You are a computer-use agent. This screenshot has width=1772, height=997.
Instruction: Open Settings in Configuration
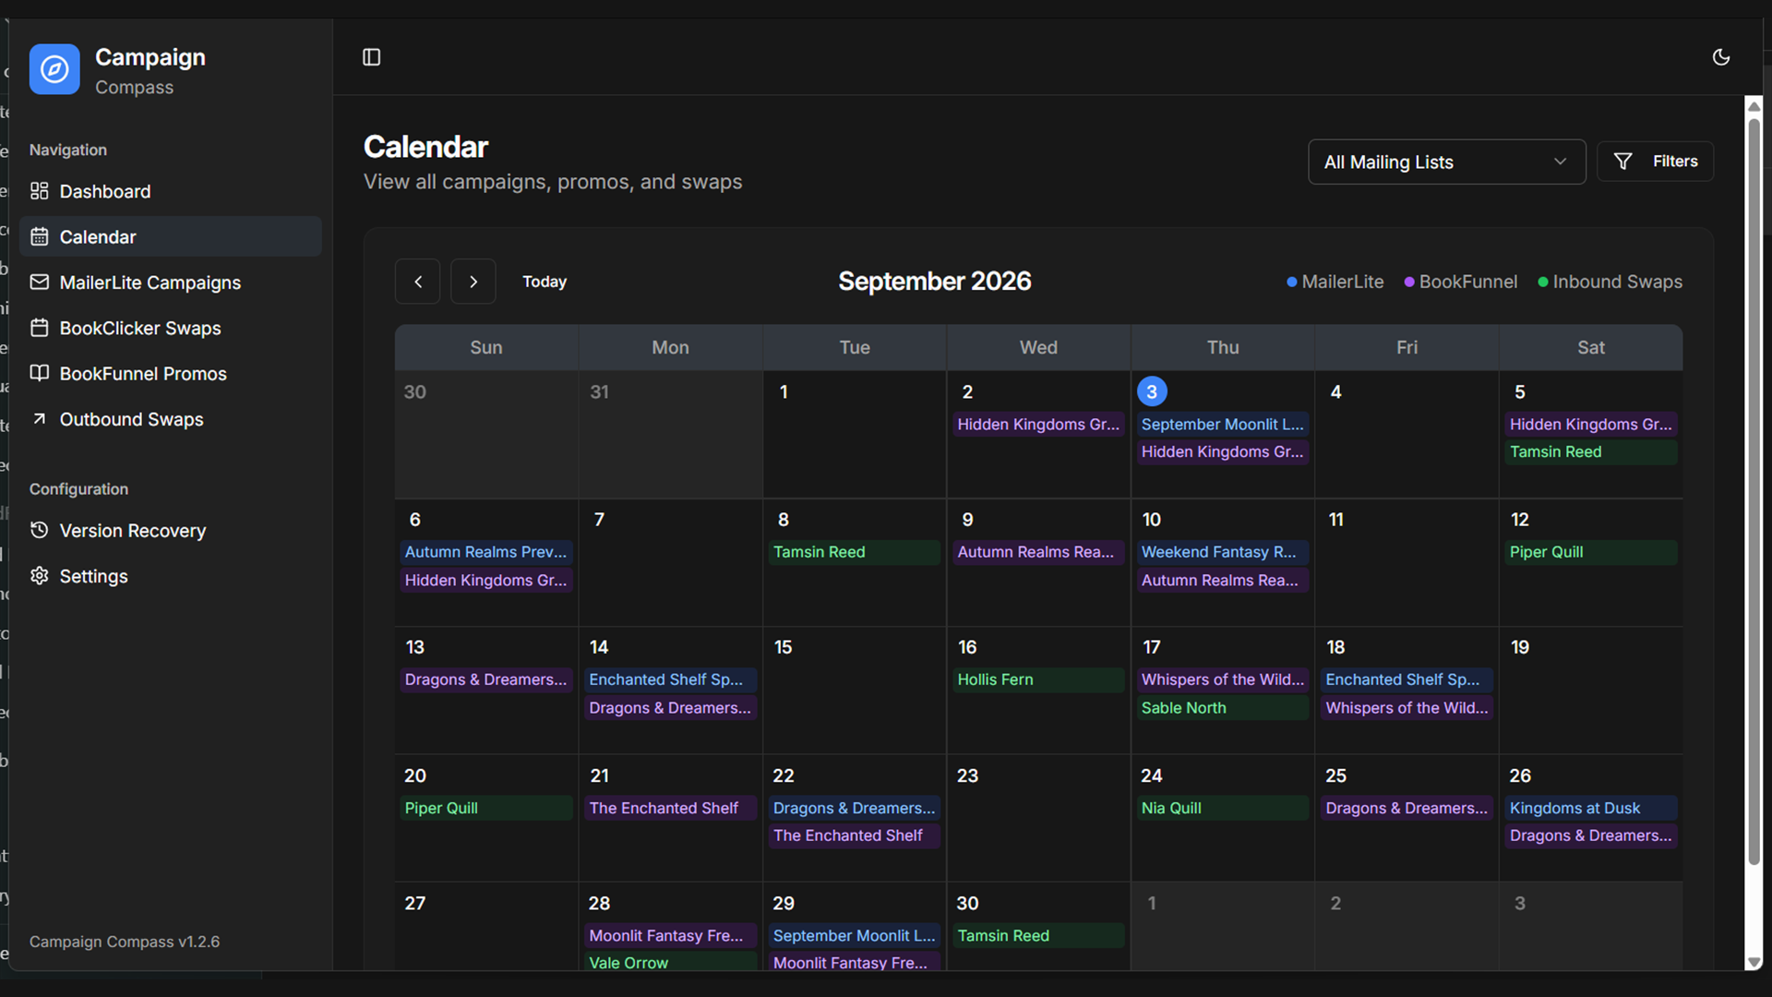(x=171, y=576)
